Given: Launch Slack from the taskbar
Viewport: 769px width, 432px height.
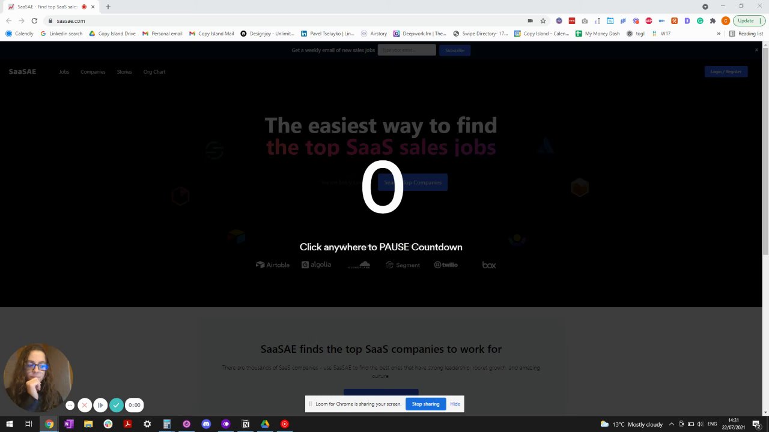Looking at the screenshot, I should pos(108,424).
